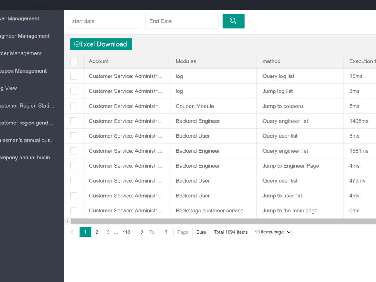Click the horizontal scrollbar track

coord(223,221)
